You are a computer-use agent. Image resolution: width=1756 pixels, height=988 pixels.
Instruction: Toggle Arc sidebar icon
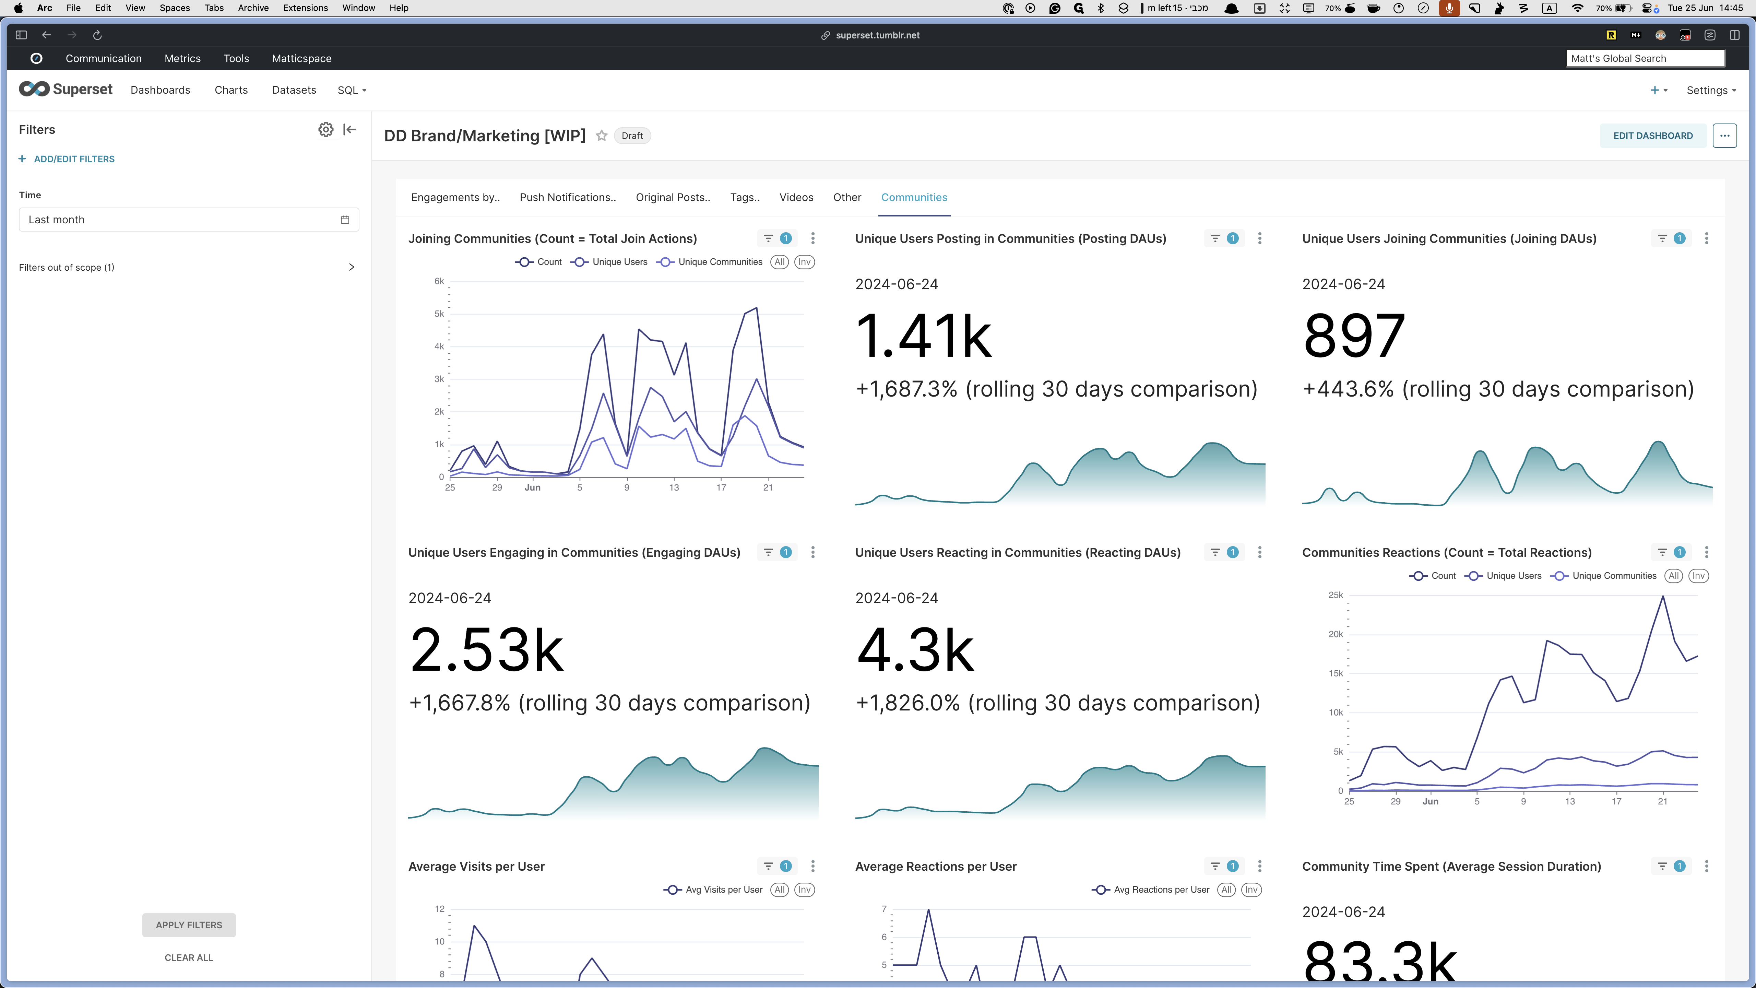pyautogui.click(x=21, y=35)
